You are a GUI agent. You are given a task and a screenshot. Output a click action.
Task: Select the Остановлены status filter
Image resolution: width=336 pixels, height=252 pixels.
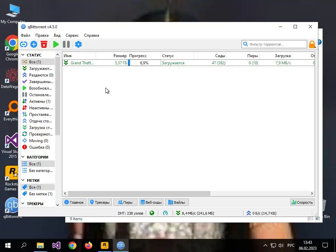coord(38,95)
